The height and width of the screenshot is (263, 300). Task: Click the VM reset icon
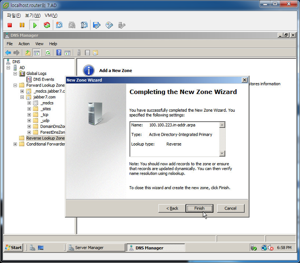pyautogui.click(x=47, y=25)
